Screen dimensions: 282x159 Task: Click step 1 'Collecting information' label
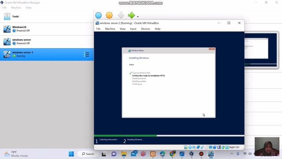point(108,140)
